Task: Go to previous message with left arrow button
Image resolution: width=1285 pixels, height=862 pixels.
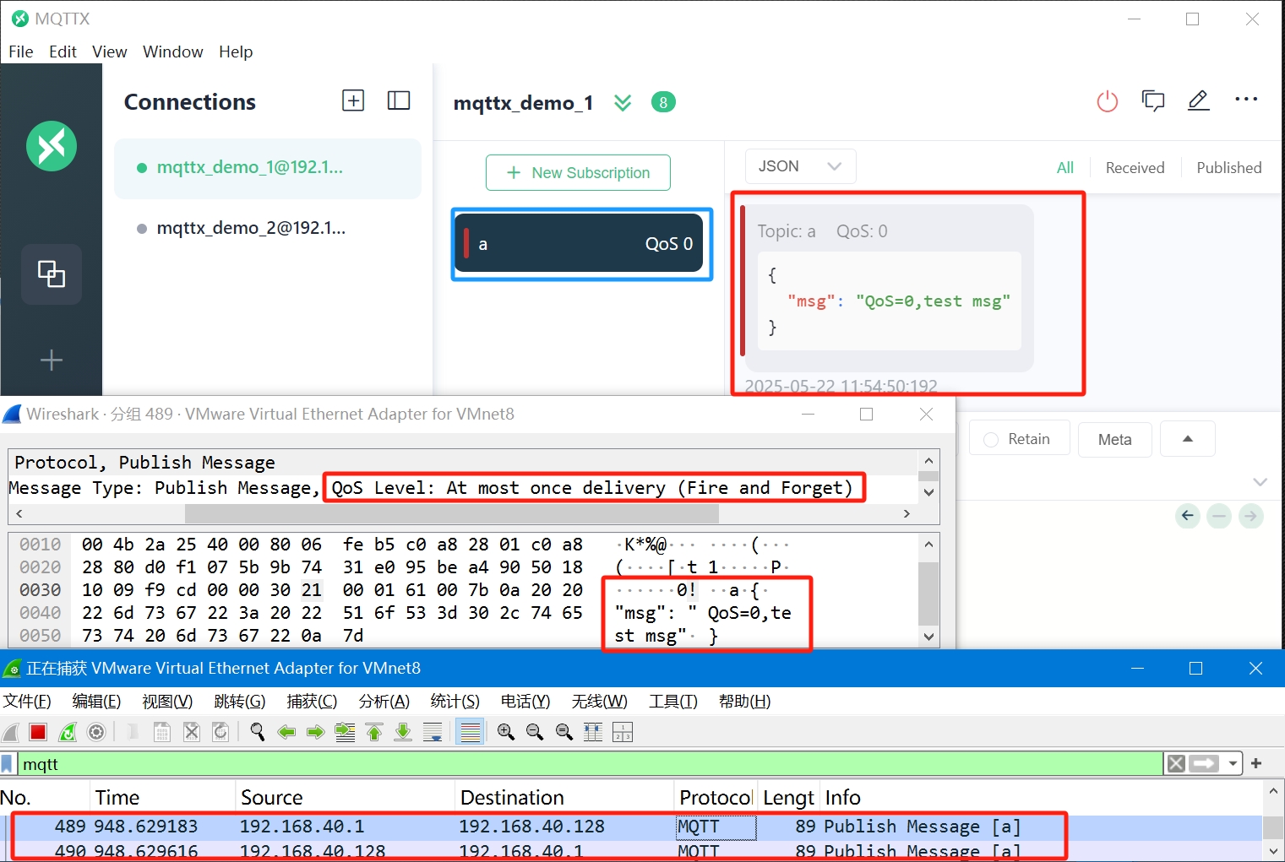Action: coord(1188,515)
